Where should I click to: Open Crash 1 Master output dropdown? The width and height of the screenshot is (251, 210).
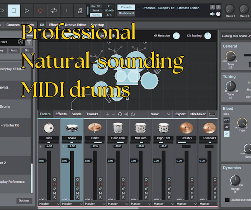click(x=186, y=204)
